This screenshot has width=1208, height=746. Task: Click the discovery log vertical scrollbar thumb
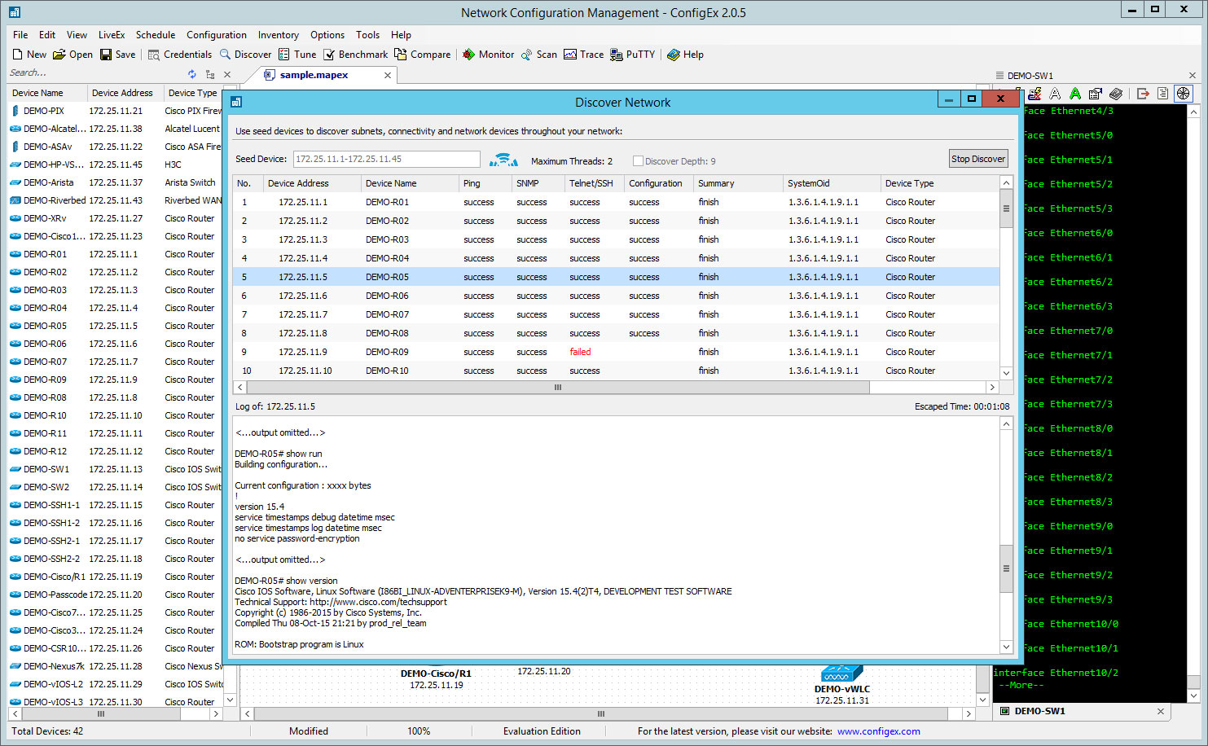1006,568
